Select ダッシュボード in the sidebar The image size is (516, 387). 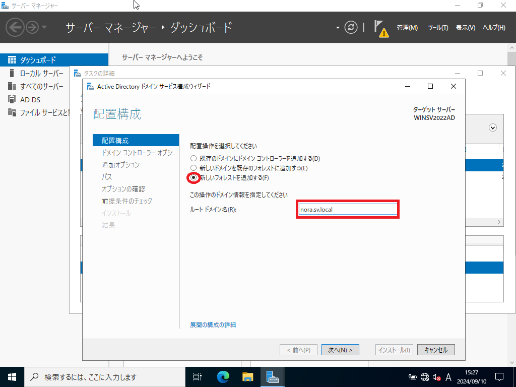point(54,60)
